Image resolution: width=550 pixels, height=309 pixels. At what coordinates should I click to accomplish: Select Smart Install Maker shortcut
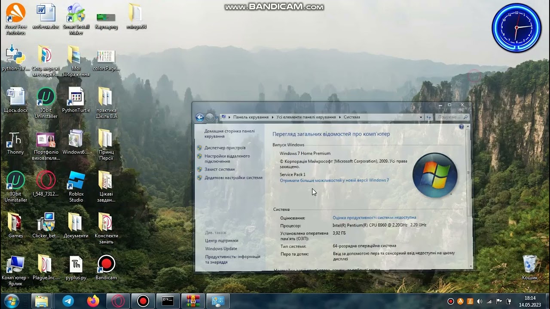[x=76, y=19]
